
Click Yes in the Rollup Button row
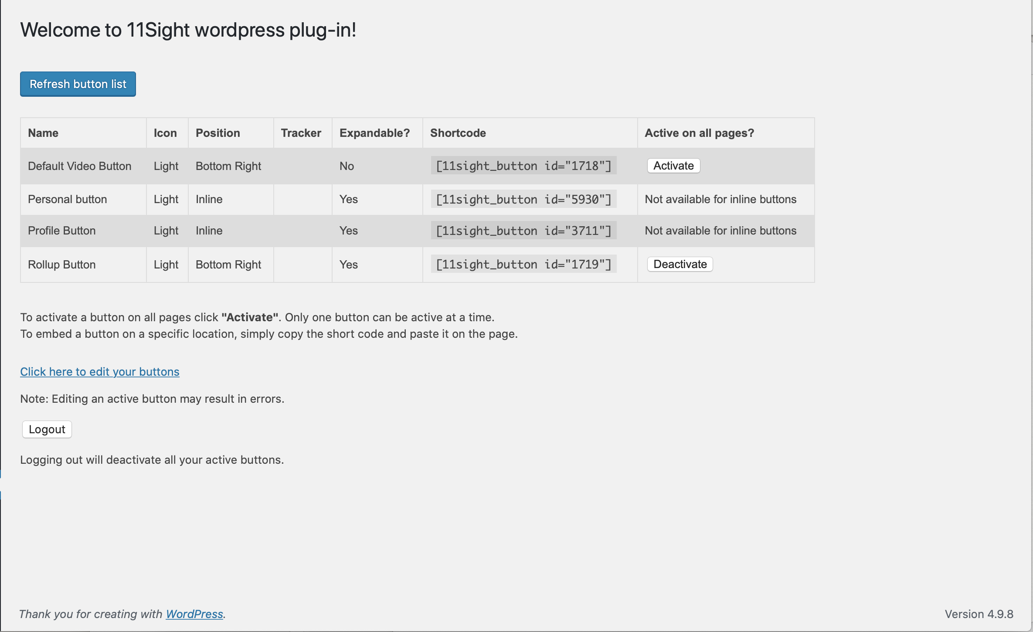tap(349, 265)
